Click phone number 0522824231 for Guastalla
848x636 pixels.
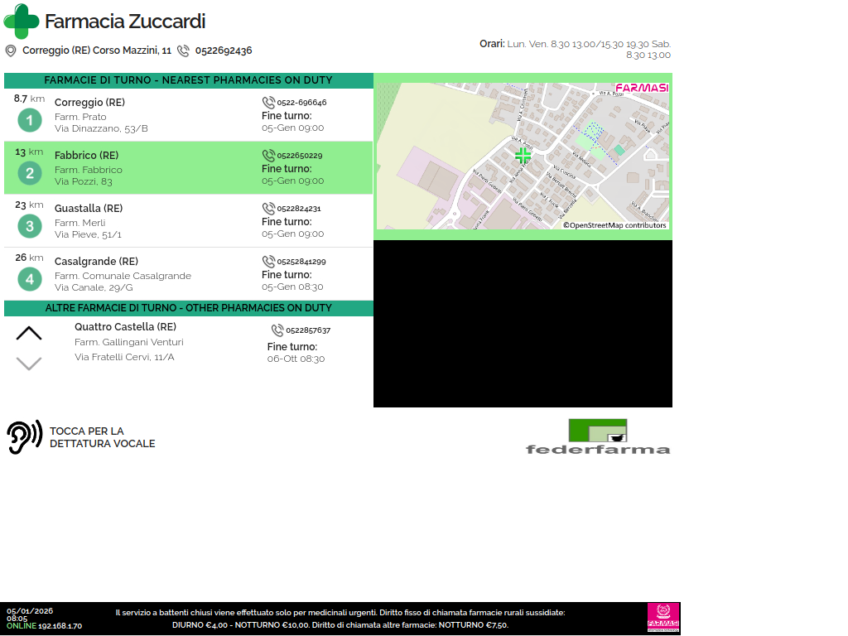tap(298, 209)
